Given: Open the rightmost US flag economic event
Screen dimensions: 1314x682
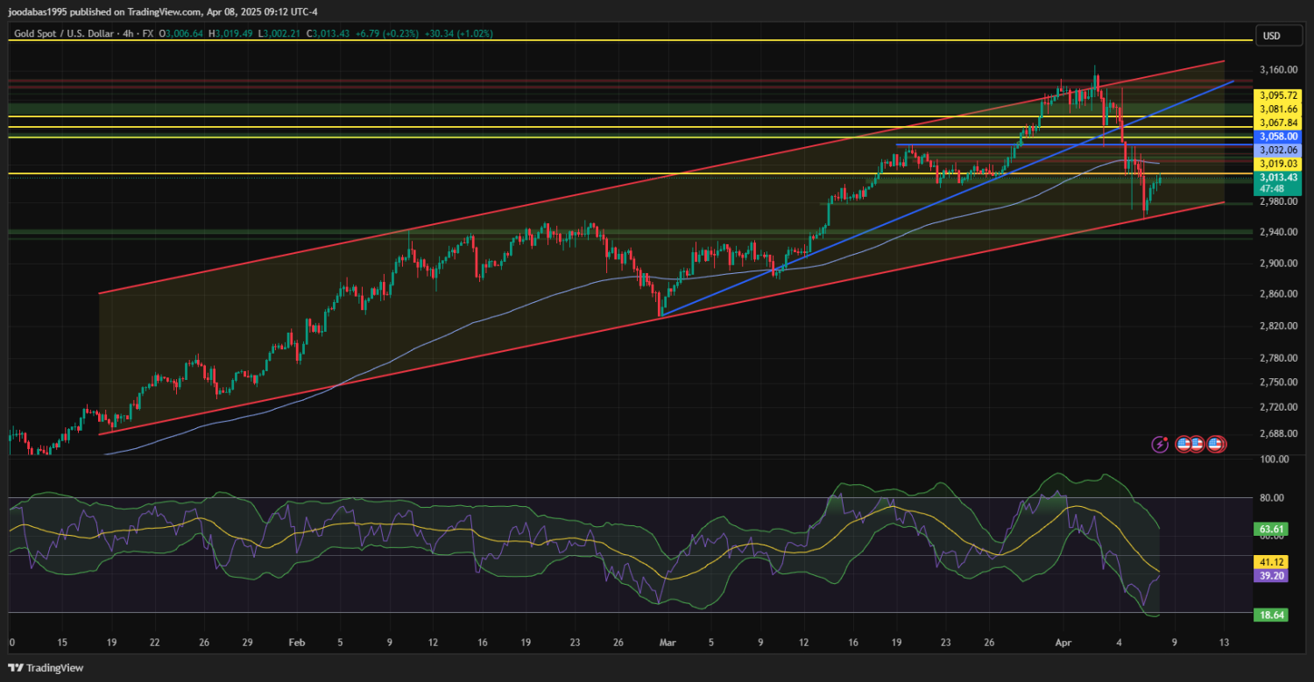Looking at the screenshot, I should click(1215, 444).
